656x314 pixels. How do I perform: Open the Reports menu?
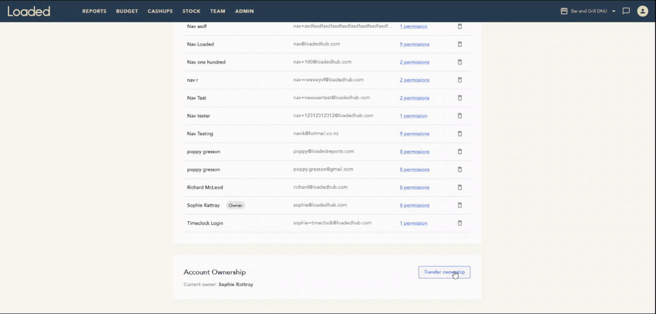click(94, 11)
